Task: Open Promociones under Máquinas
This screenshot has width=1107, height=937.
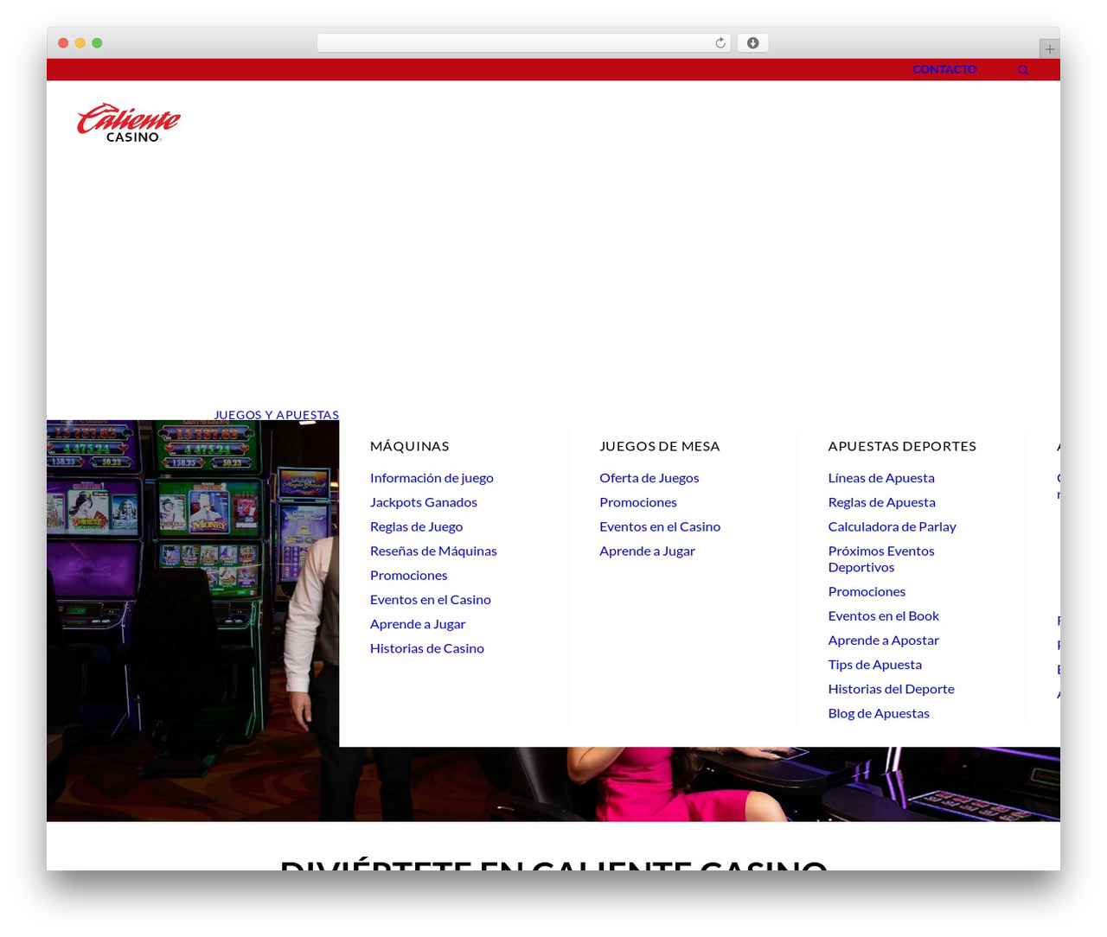Action: coord(409,575)
